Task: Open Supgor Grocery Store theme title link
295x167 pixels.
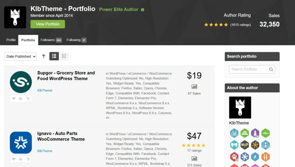Action: click(x=66, y=76)
